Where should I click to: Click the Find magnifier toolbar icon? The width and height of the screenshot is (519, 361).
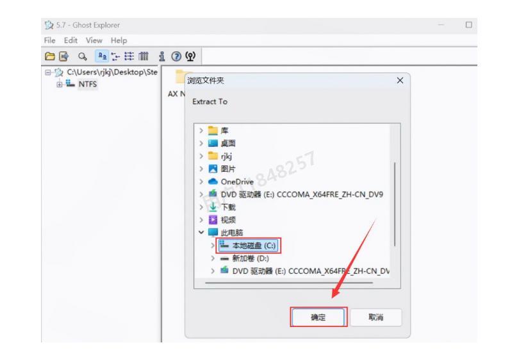coord(83,56)
